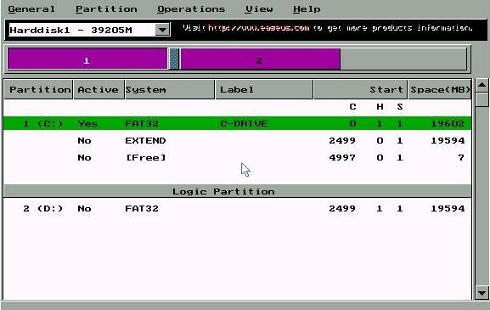Click the 19594 space value of D: row
490x310 pixels.
pyautogui.click(x=448, y=208)
